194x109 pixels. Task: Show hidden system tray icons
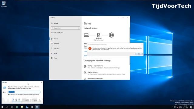[172, 107]
